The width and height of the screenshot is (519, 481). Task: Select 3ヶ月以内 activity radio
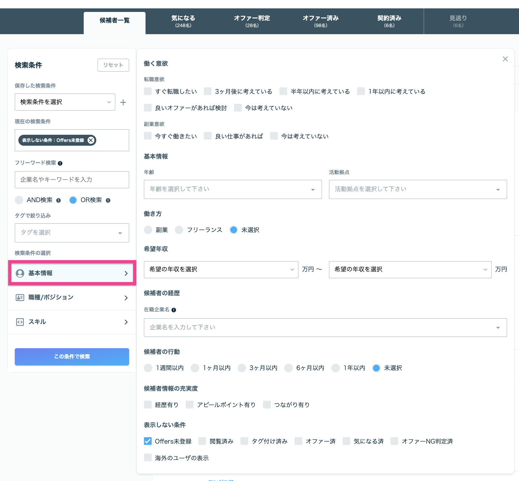[x=242, y=368]
